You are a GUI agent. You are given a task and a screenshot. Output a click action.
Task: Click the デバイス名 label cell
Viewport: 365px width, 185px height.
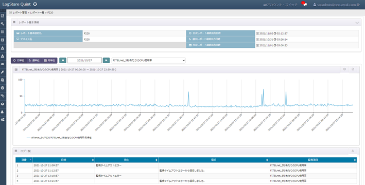pyautogui.click(x=48, y=39)
